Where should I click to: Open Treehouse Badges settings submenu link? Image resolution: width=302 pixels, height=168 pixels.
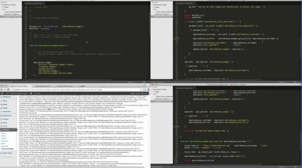(7, 149)
